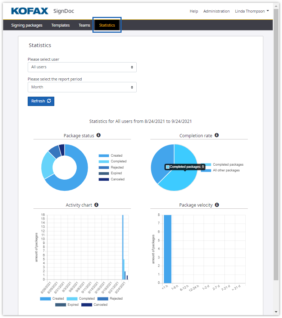The image size is (282, 318).
Task: Open the Templates tab
Action: pos(60,26)
